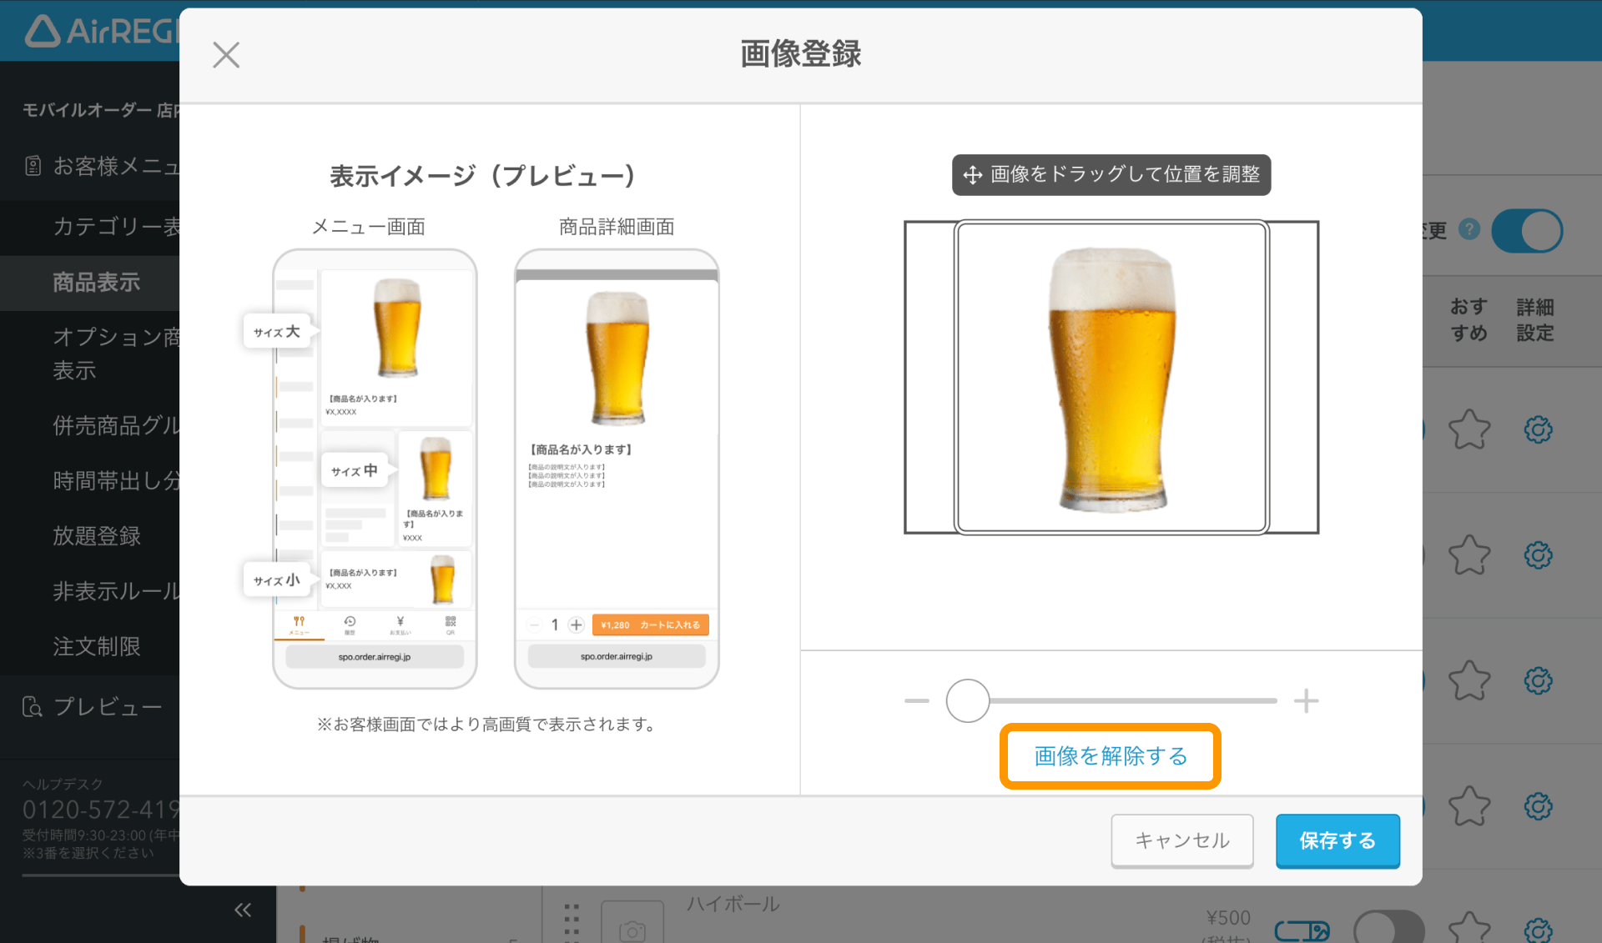Click the beer image in the crop area

[x=1111, y=378]
